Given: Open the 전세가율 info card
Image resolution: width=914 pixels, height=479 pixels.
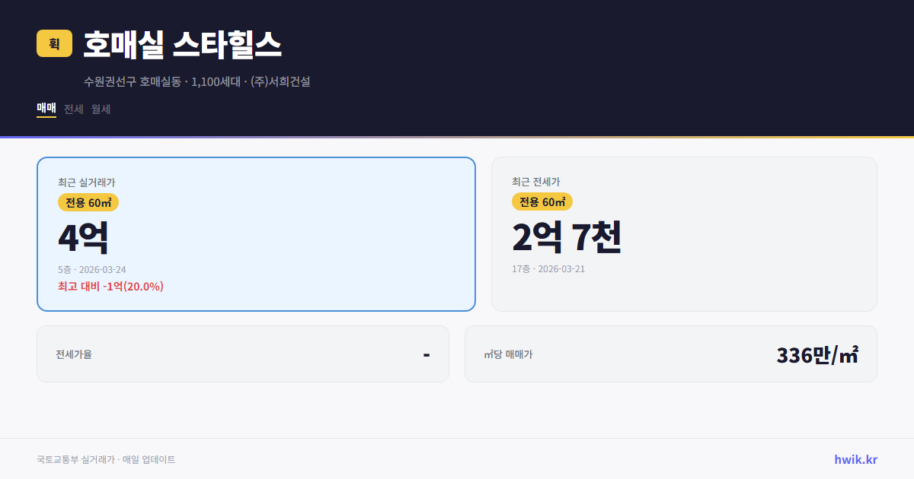Looking at the screenshot, I should click(x=243, y=354).
